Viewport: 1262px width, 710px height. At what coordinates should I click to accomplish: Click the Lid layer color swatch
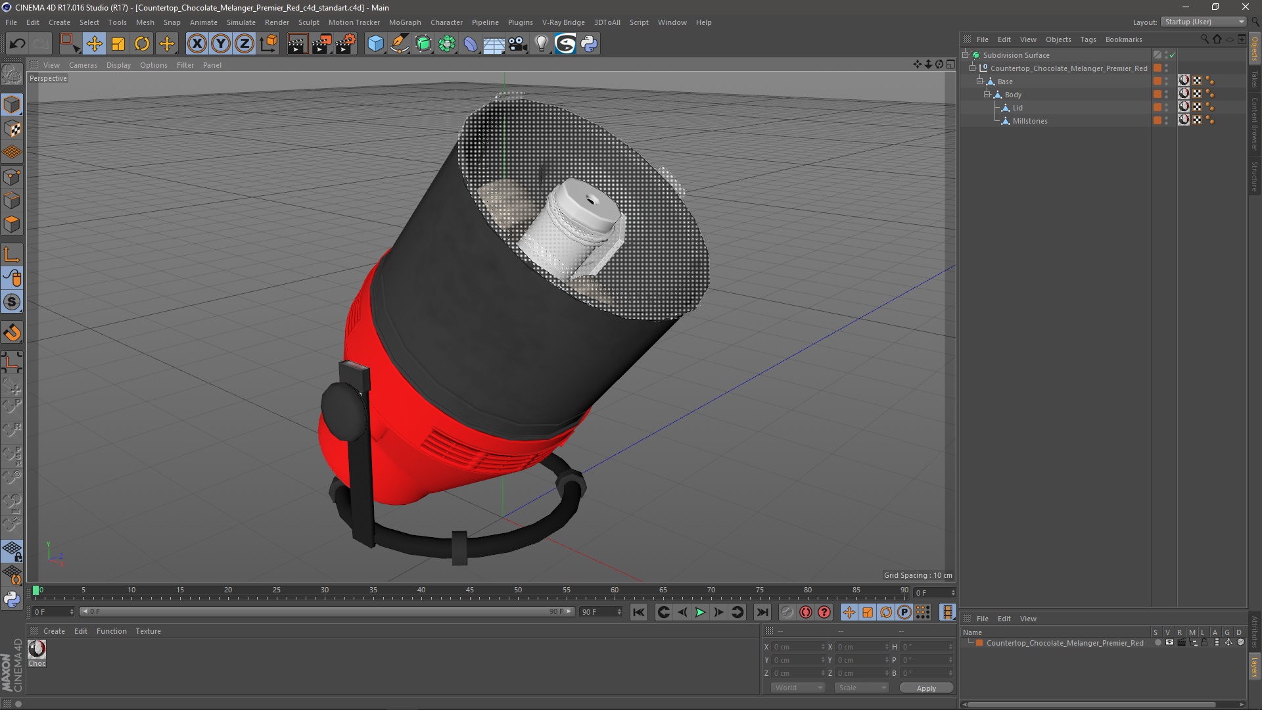pos(1157,108)
